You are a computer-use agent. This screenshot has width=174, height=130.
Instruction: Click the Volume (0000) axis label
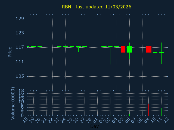pyautogui.click(x=13, y=103)
